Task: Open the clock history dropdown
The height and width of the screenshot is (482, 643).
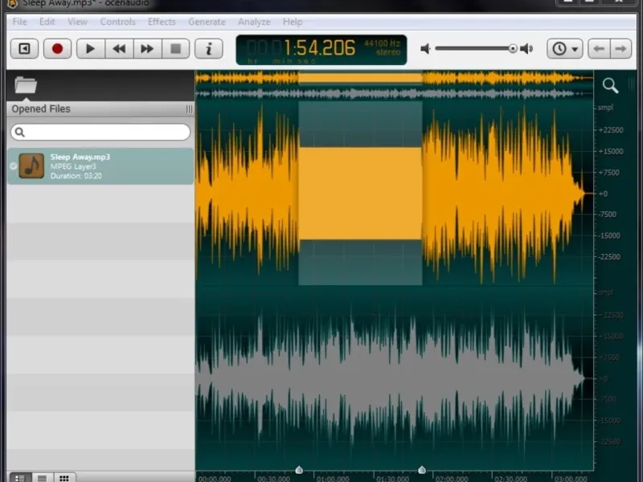Action: click(564, 49)
